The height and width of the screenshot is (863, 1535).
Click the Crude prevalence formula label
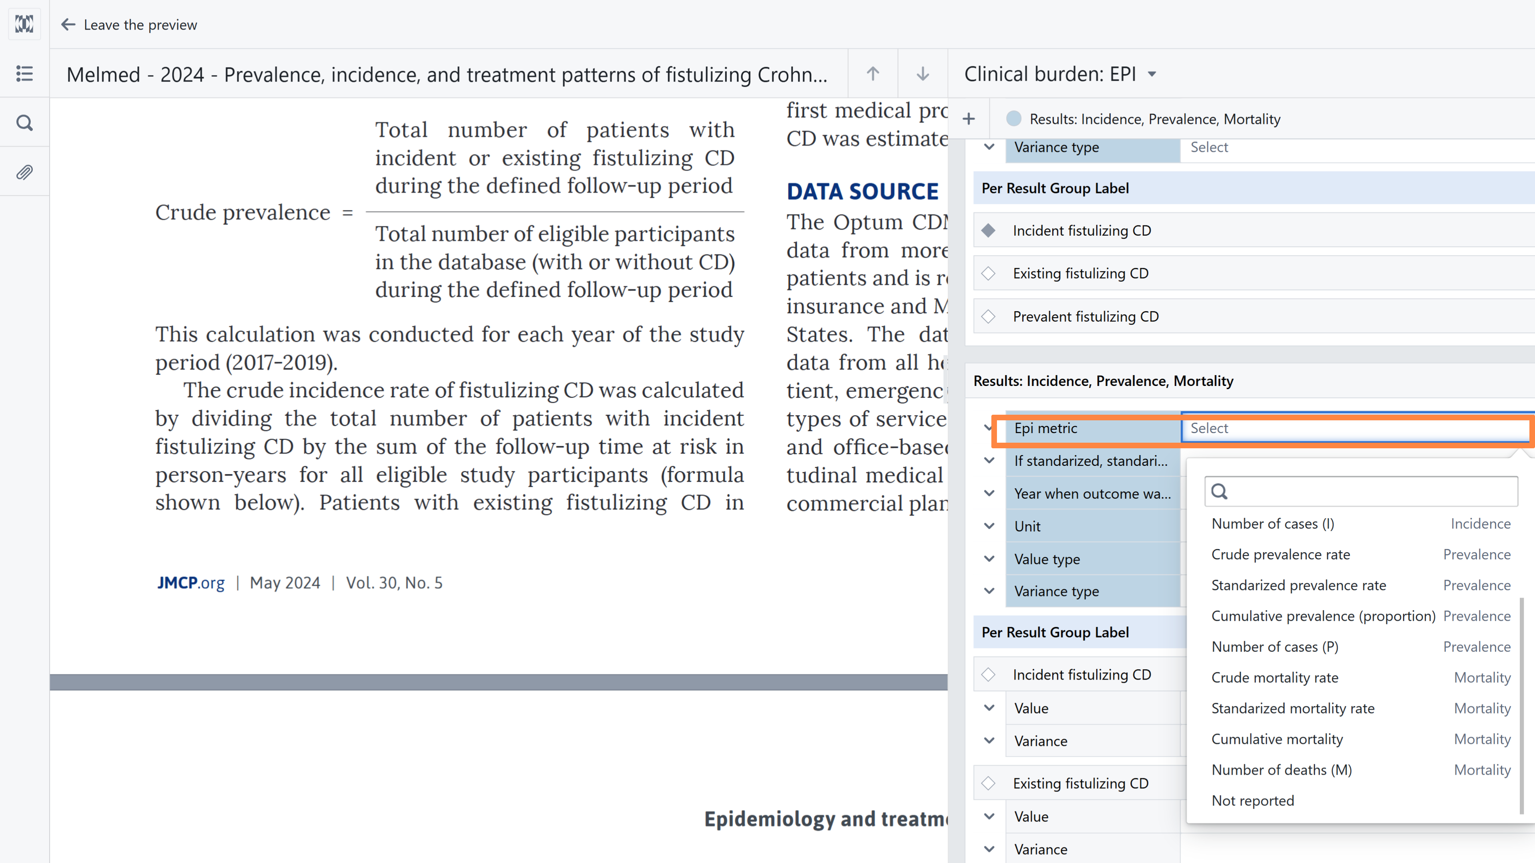(243, 213)
